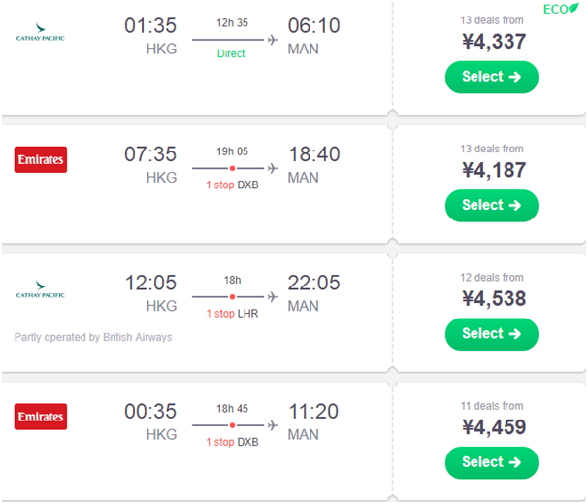
Task: Click 1 stop DXB on 07:35 flight
Action: (x=232, y=184)
